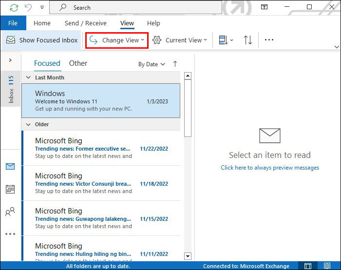Click the scrollbar up arrow

click(x=188, y=76)
